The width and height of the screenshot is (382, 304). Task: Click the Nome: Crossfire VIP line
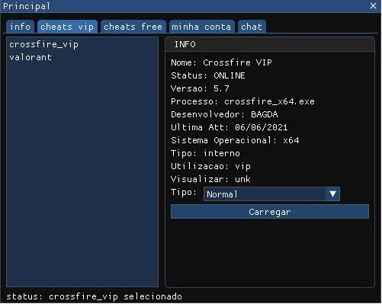221,62
